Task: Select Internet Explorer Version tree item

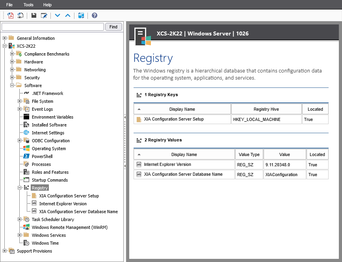Action: (x=63, y=204)
